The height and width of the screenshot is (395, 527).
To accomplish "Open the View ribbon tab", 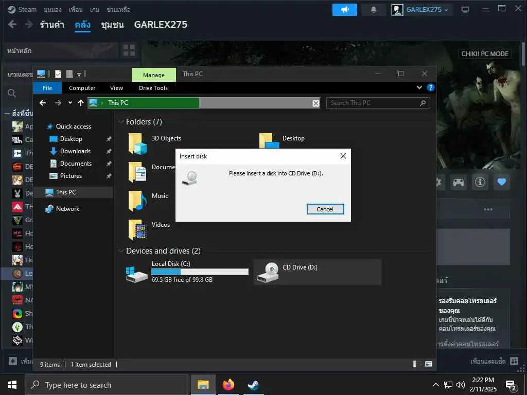I will (x=117, y=87).
